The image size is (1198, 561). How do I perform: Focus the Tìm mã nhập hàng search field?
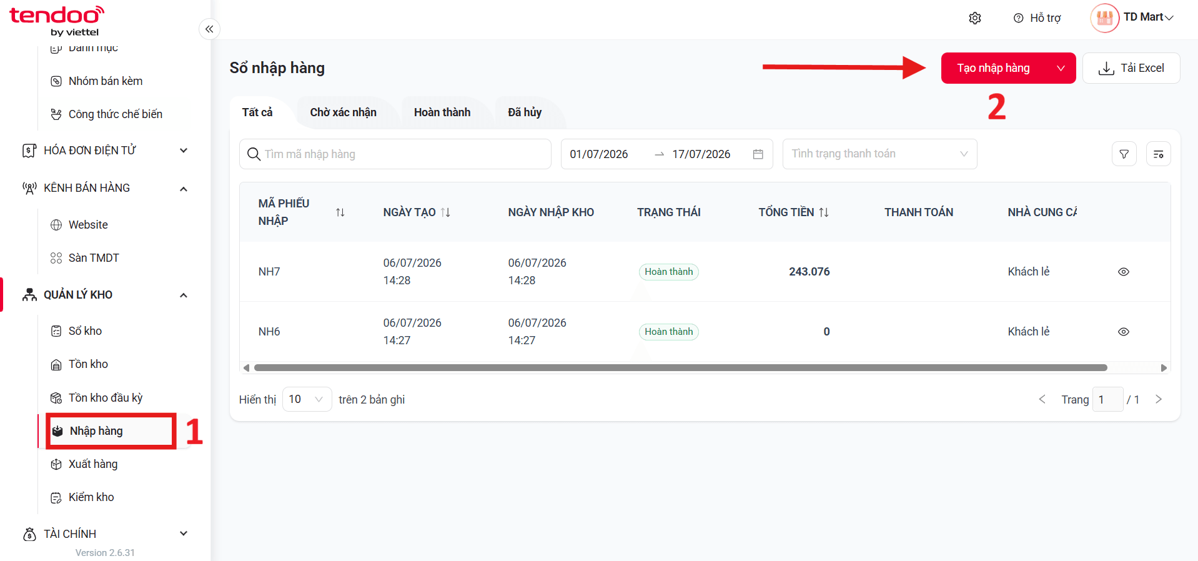[x=395, y=154]
